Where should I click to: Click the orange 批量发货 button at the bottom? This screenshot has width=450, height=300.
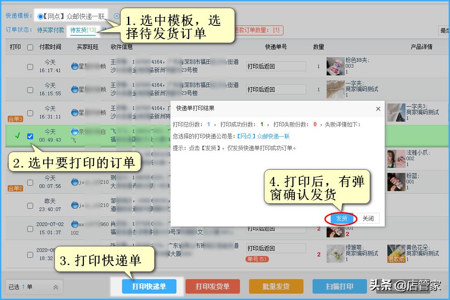coord(276,286)
